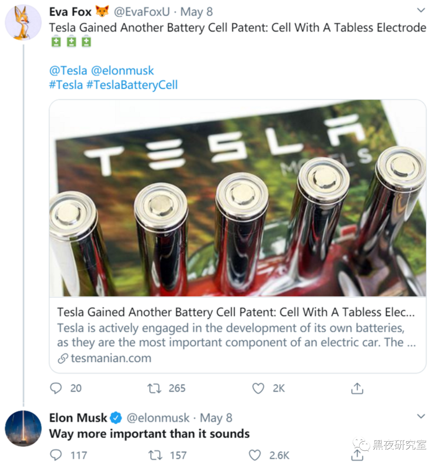The width and height of the screenshot is (441, 464).
Task: Reply to Elon Musk's tweet
Action: click(56, 455)
